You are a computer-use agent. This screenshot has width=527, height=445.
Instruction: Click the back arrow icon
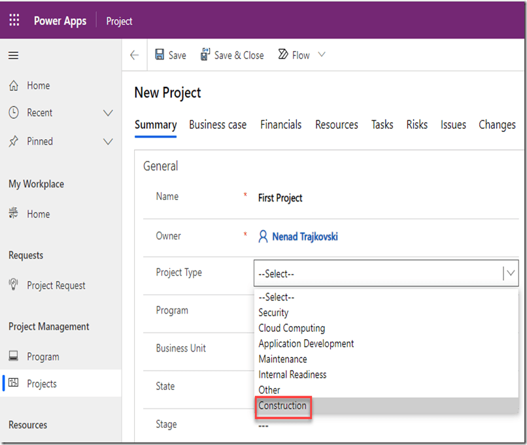tap(135, 56)
